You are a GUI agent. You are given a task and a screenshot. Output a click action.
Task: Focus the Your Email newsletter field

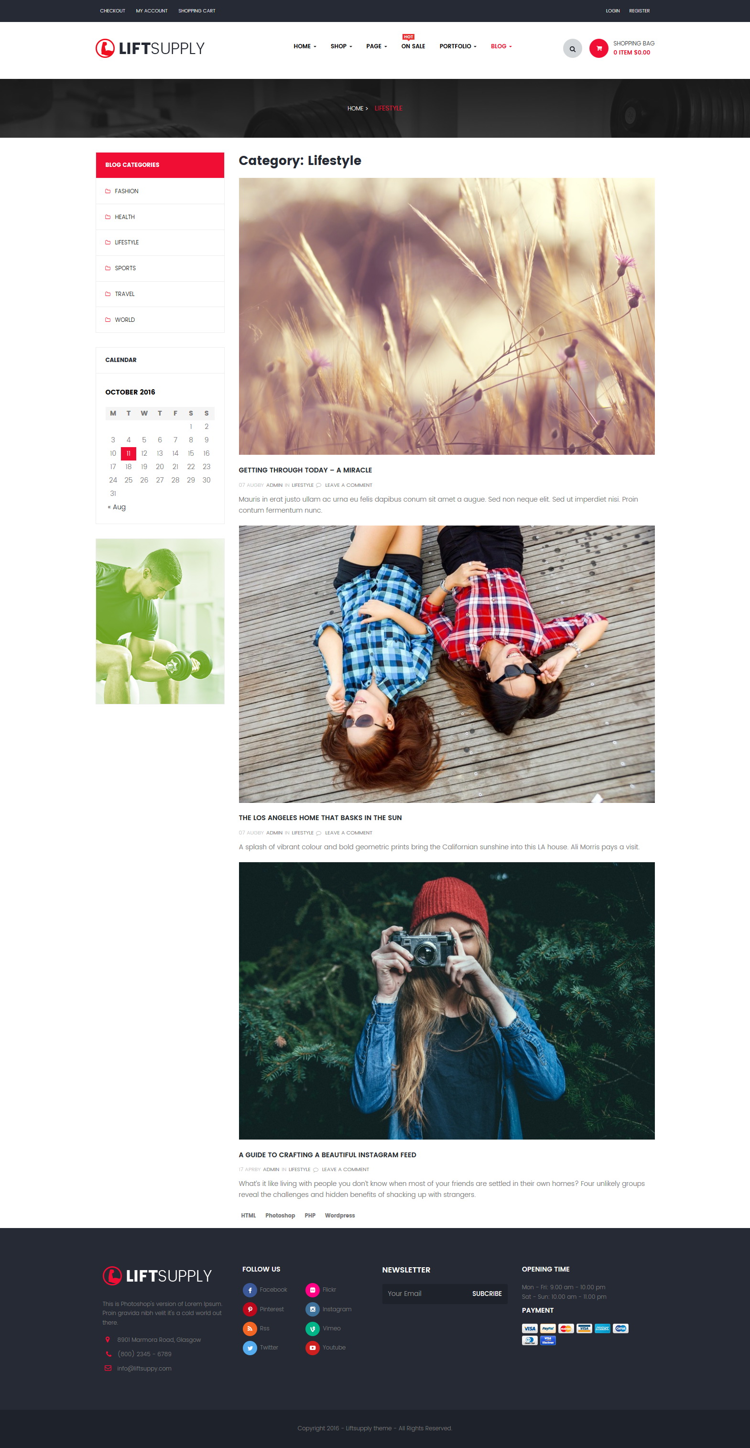(425, 1294)
